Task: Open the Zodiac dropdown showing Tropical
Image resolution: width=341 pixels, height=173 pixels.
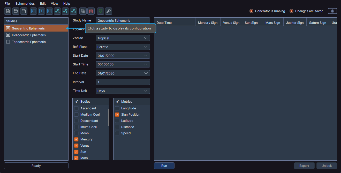Action: tap(123, 38)
